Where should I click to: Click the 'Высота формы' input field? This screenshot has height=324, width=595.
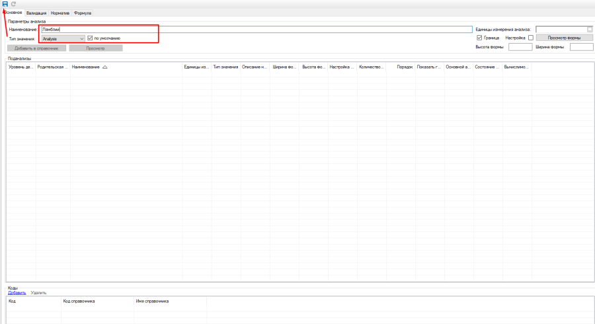520,47
